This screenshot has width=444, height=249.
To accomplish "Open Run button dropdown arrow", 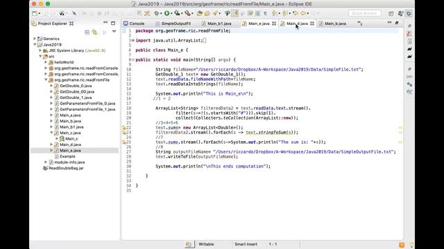I will click(171, 13).
